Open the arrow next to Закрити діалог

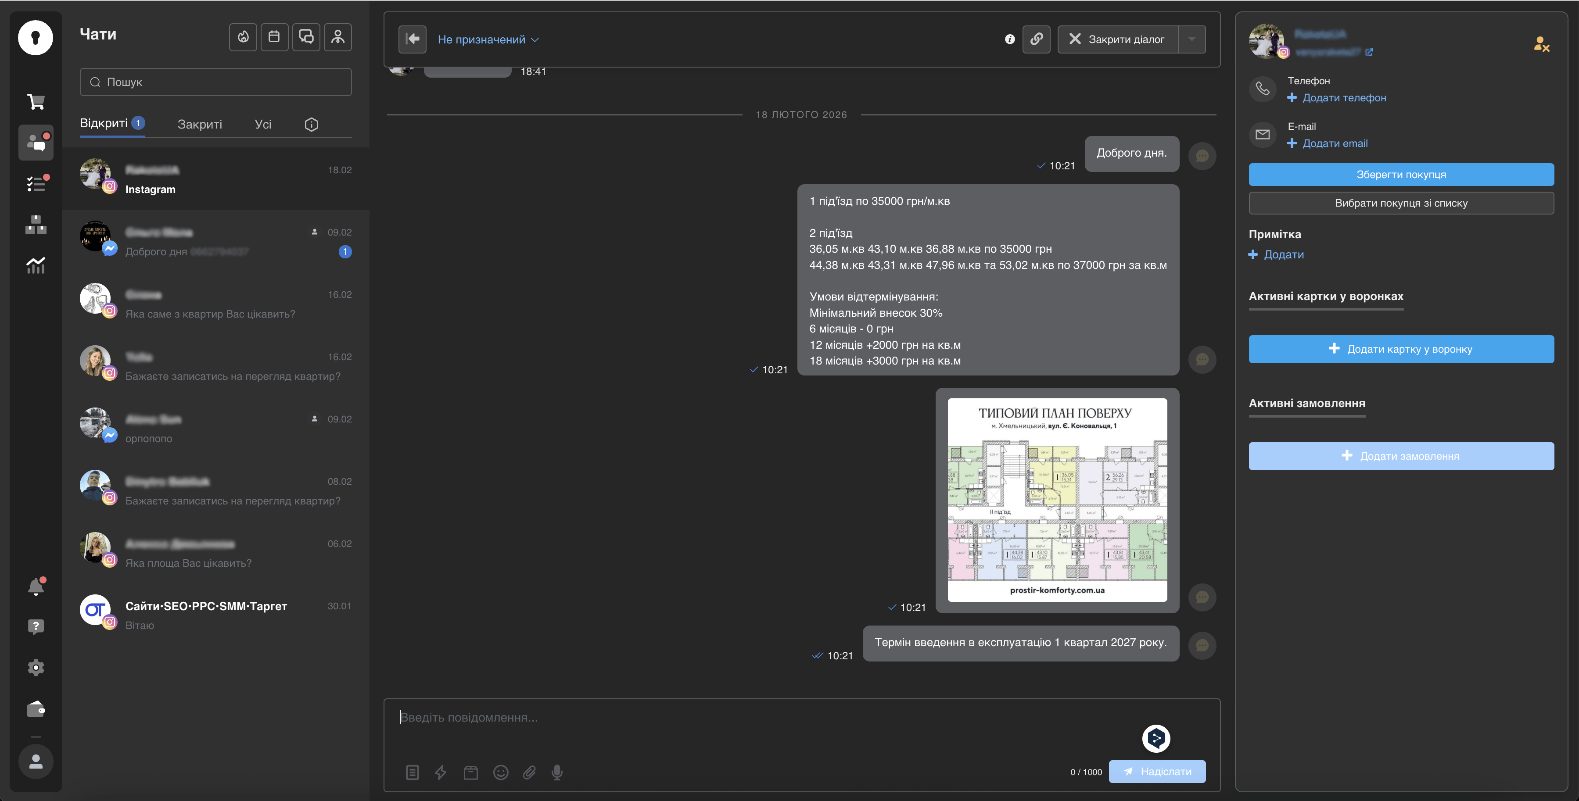tap(1191, 39)
